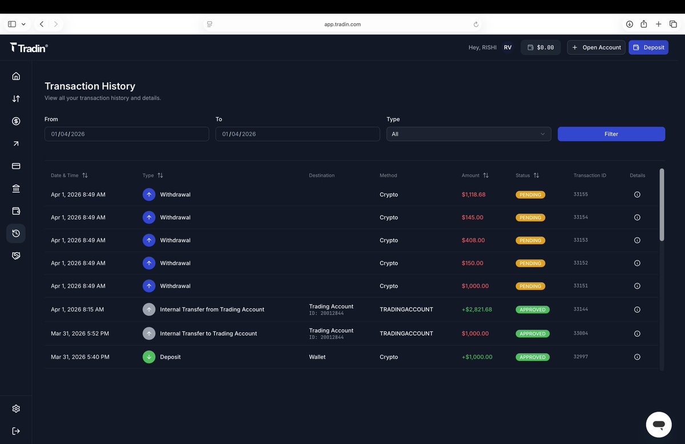Screen dimensions: 685x444
Task: View details of transaction 33144
Action: click(x=637, y=309)
